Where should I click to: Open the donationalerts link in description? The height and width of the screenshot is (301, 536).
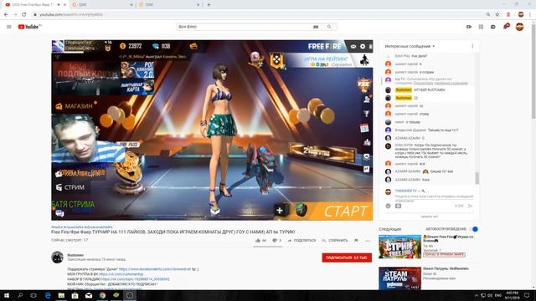152,269
